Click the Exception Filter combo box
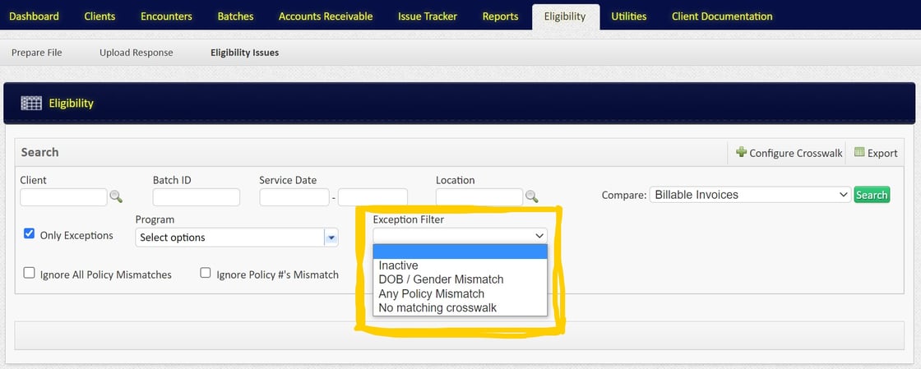 460,235
